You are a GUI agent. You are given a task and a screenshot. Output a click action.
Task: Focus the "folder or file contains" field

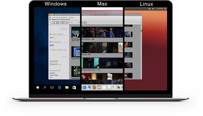point(59,50)
